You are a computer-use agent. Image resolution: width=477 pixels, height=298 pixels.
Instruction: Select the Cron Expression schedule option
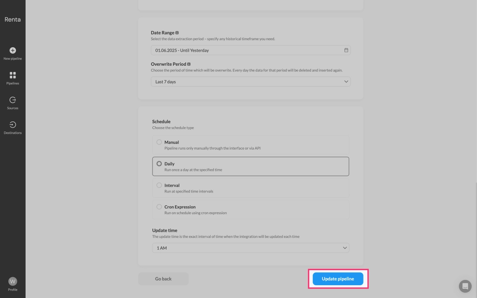pyautogui.click(x=159, y=207)
